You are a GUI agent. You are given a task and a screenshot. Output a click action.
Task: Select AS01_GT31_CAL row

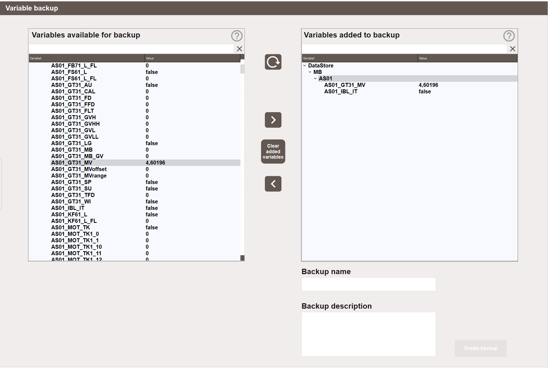[x=145, y=91]
